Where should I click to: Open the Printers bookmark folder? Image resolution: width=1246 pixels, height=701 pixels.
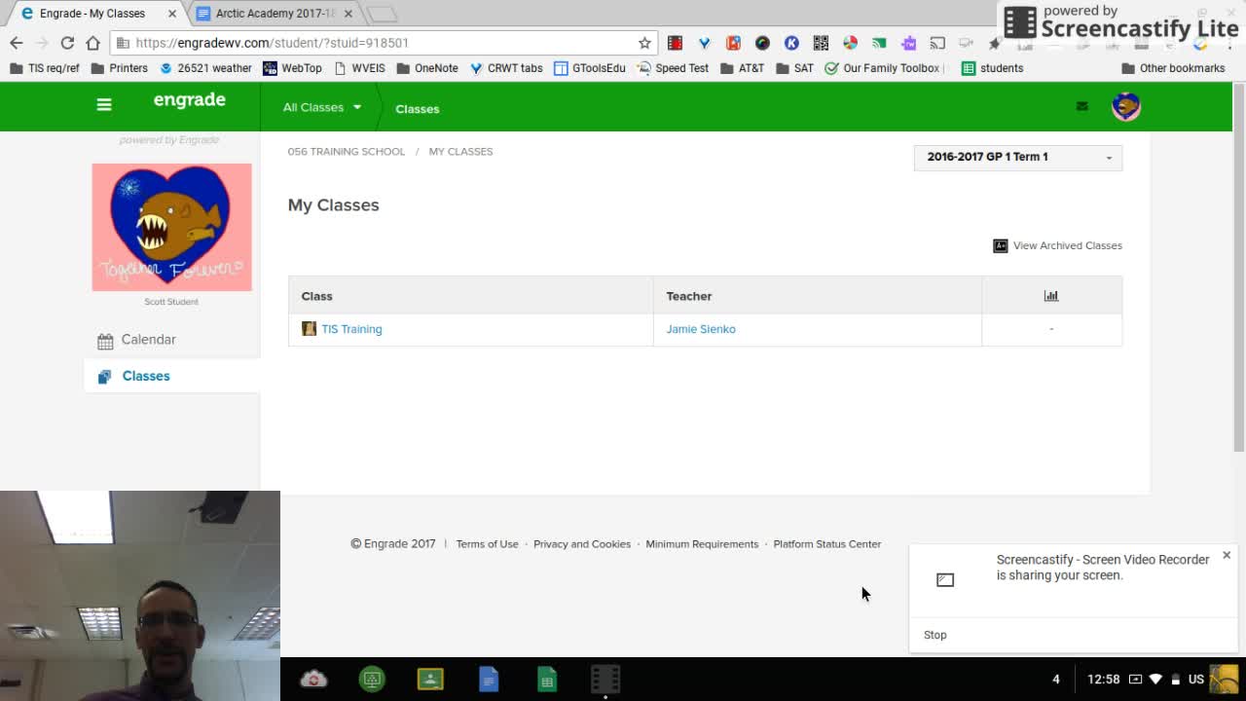pos(119,68)
